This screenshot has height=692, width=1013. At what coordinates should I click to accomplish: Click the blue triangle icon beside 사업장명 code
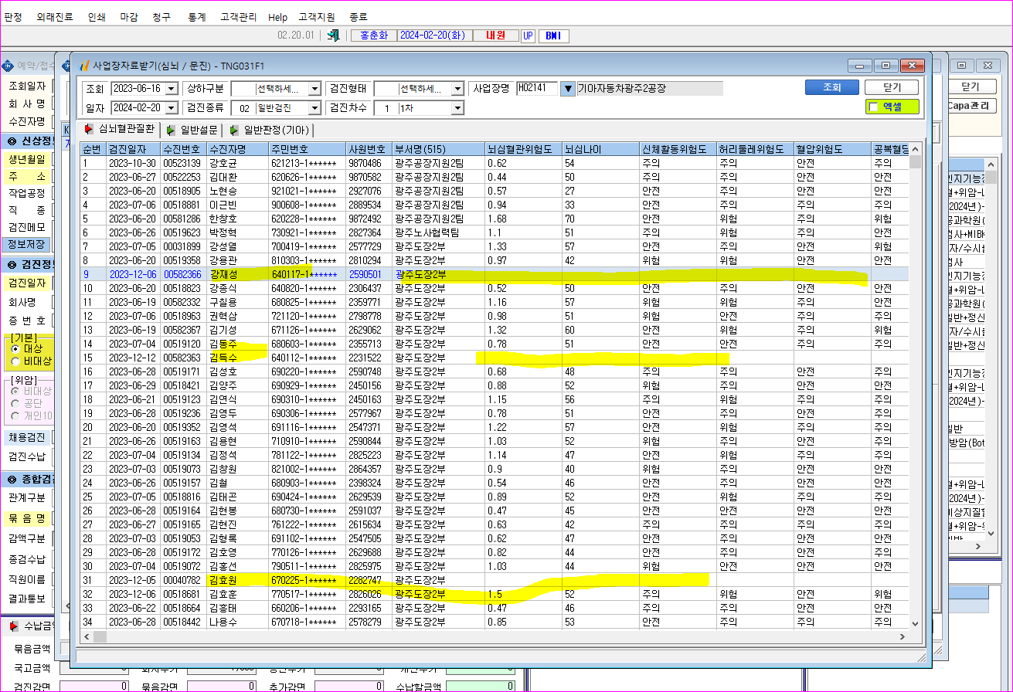click(568, 89)
